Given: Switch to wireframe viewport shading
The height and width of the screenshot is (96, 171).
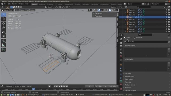Looking at the screenshot, I should pyautogui.click(x=107, y=10).
